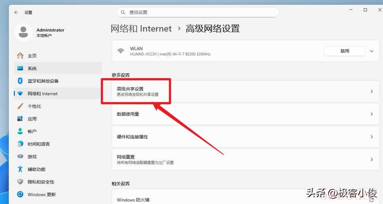383x204 pixels.
Task: Open 游戏 settings
Action: (58, 157)
